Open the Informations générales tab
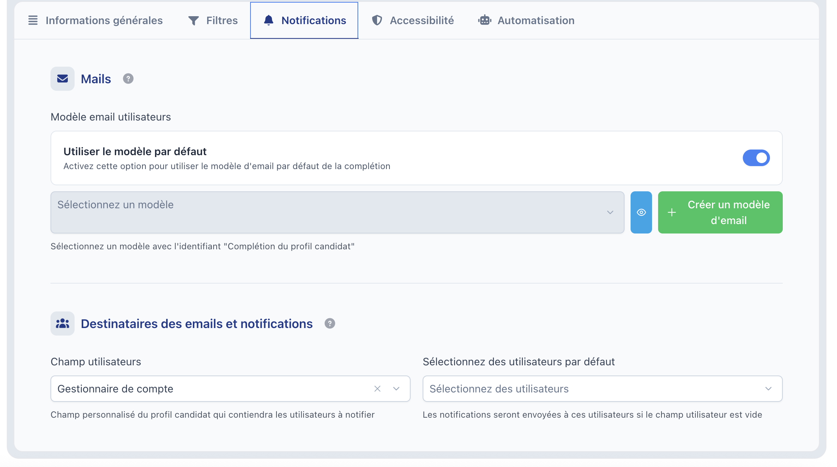This screenshot has width=837, height=467. coord(95,20)
